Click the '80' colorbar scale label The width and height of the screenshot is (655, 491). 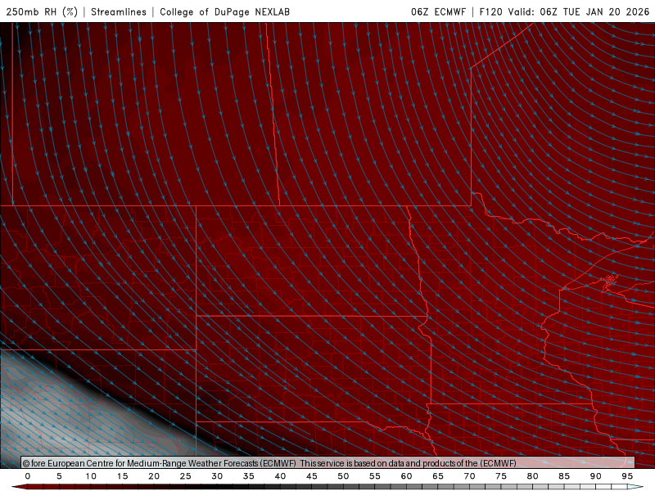tap(533, 476)
